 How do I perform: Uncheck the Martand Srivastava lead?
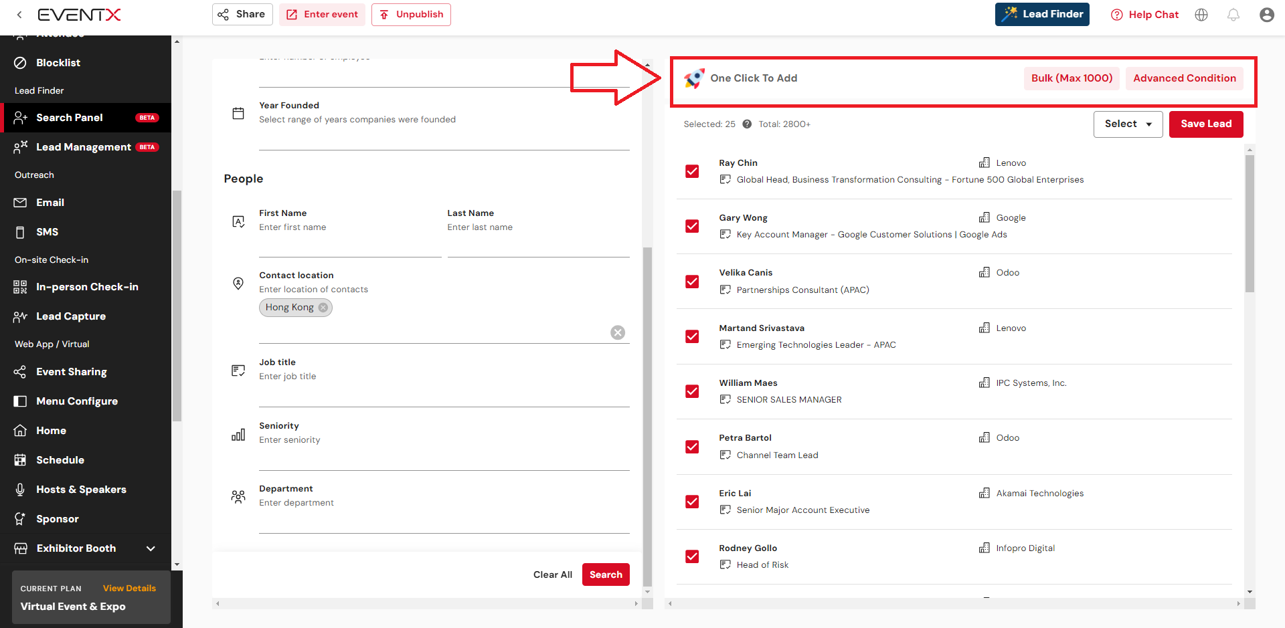point(692,336)
